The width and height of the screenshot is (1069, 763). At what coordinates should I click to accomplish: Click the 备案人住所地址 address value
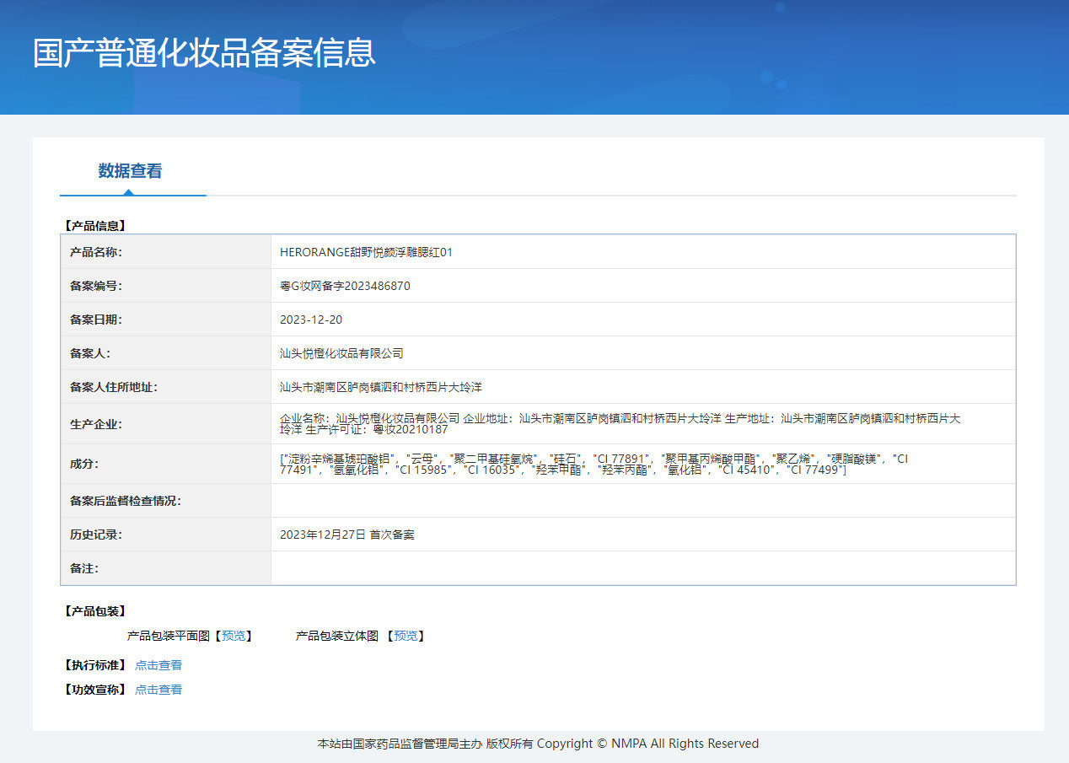pos(380,387)
